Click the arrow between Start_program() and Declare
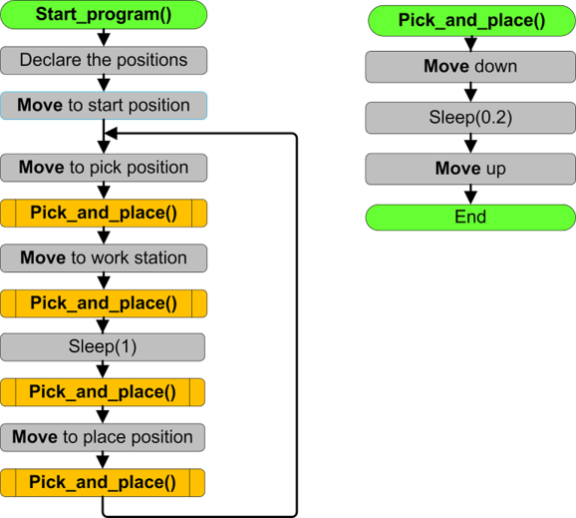 point(104,38)
